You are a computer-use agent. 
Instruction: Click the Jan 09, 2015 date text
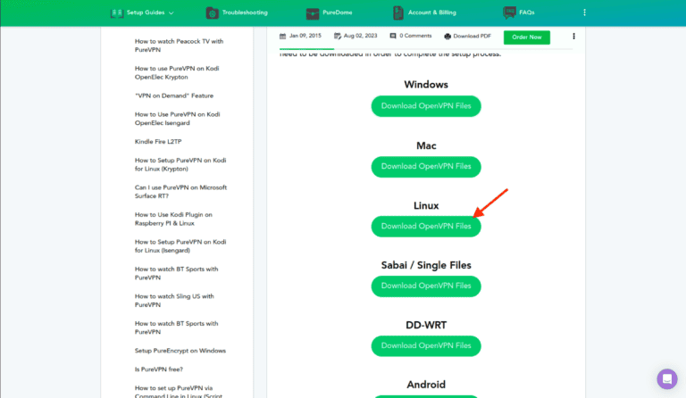pos(305,36)
